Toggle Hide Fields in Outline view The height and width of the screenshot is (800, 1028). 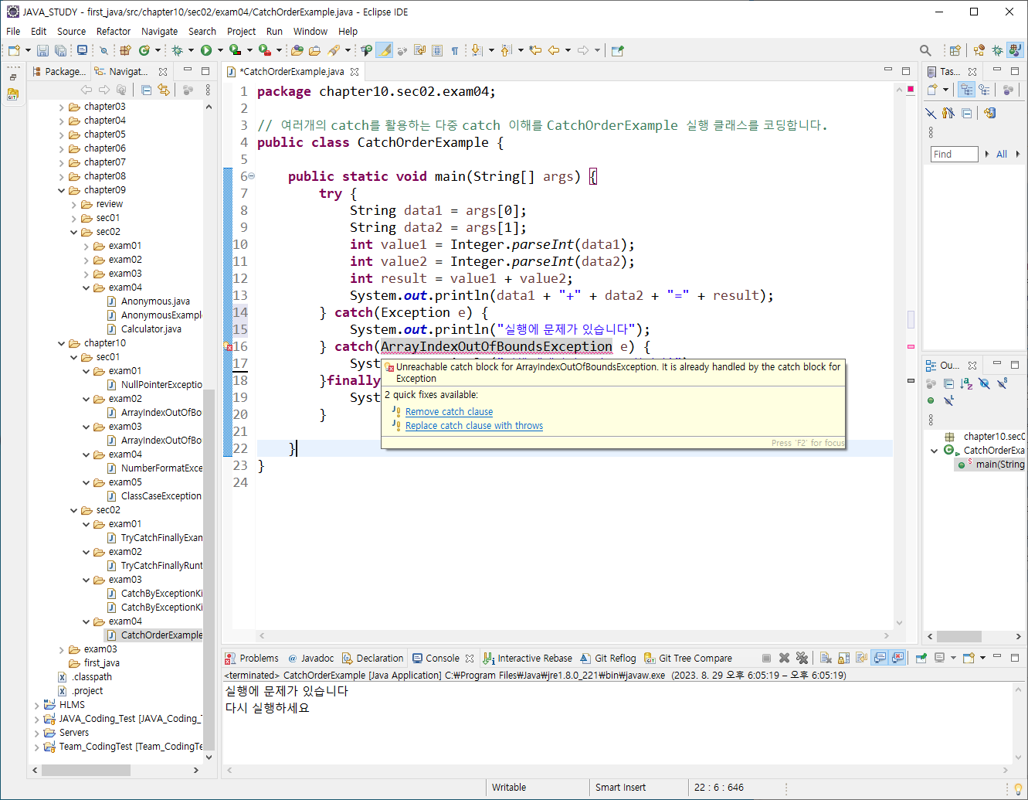(984, 383)
